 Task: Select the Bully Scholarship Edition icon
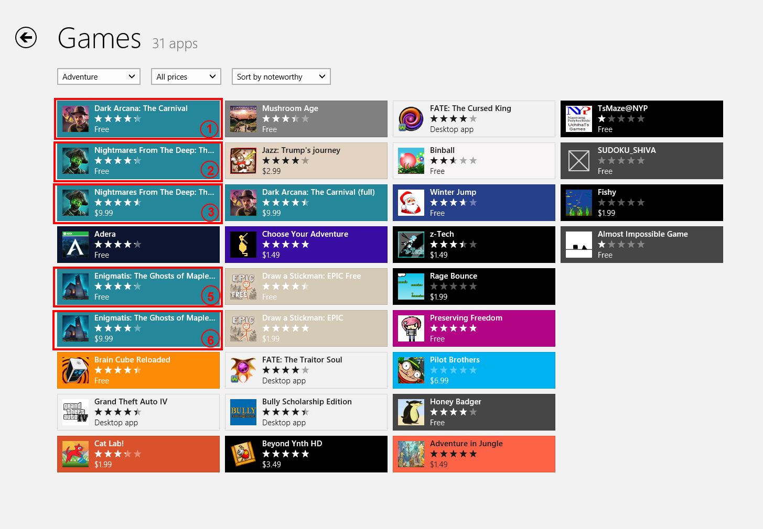coord(243,412)
